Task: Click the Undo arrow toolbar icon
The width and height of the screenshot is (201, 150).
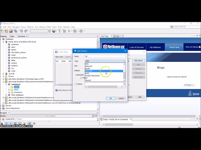Action: [21, 31]
